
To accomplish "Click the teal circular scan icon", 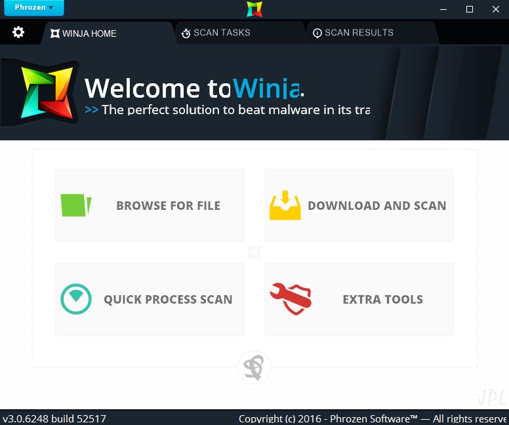I will click(76, 299).
